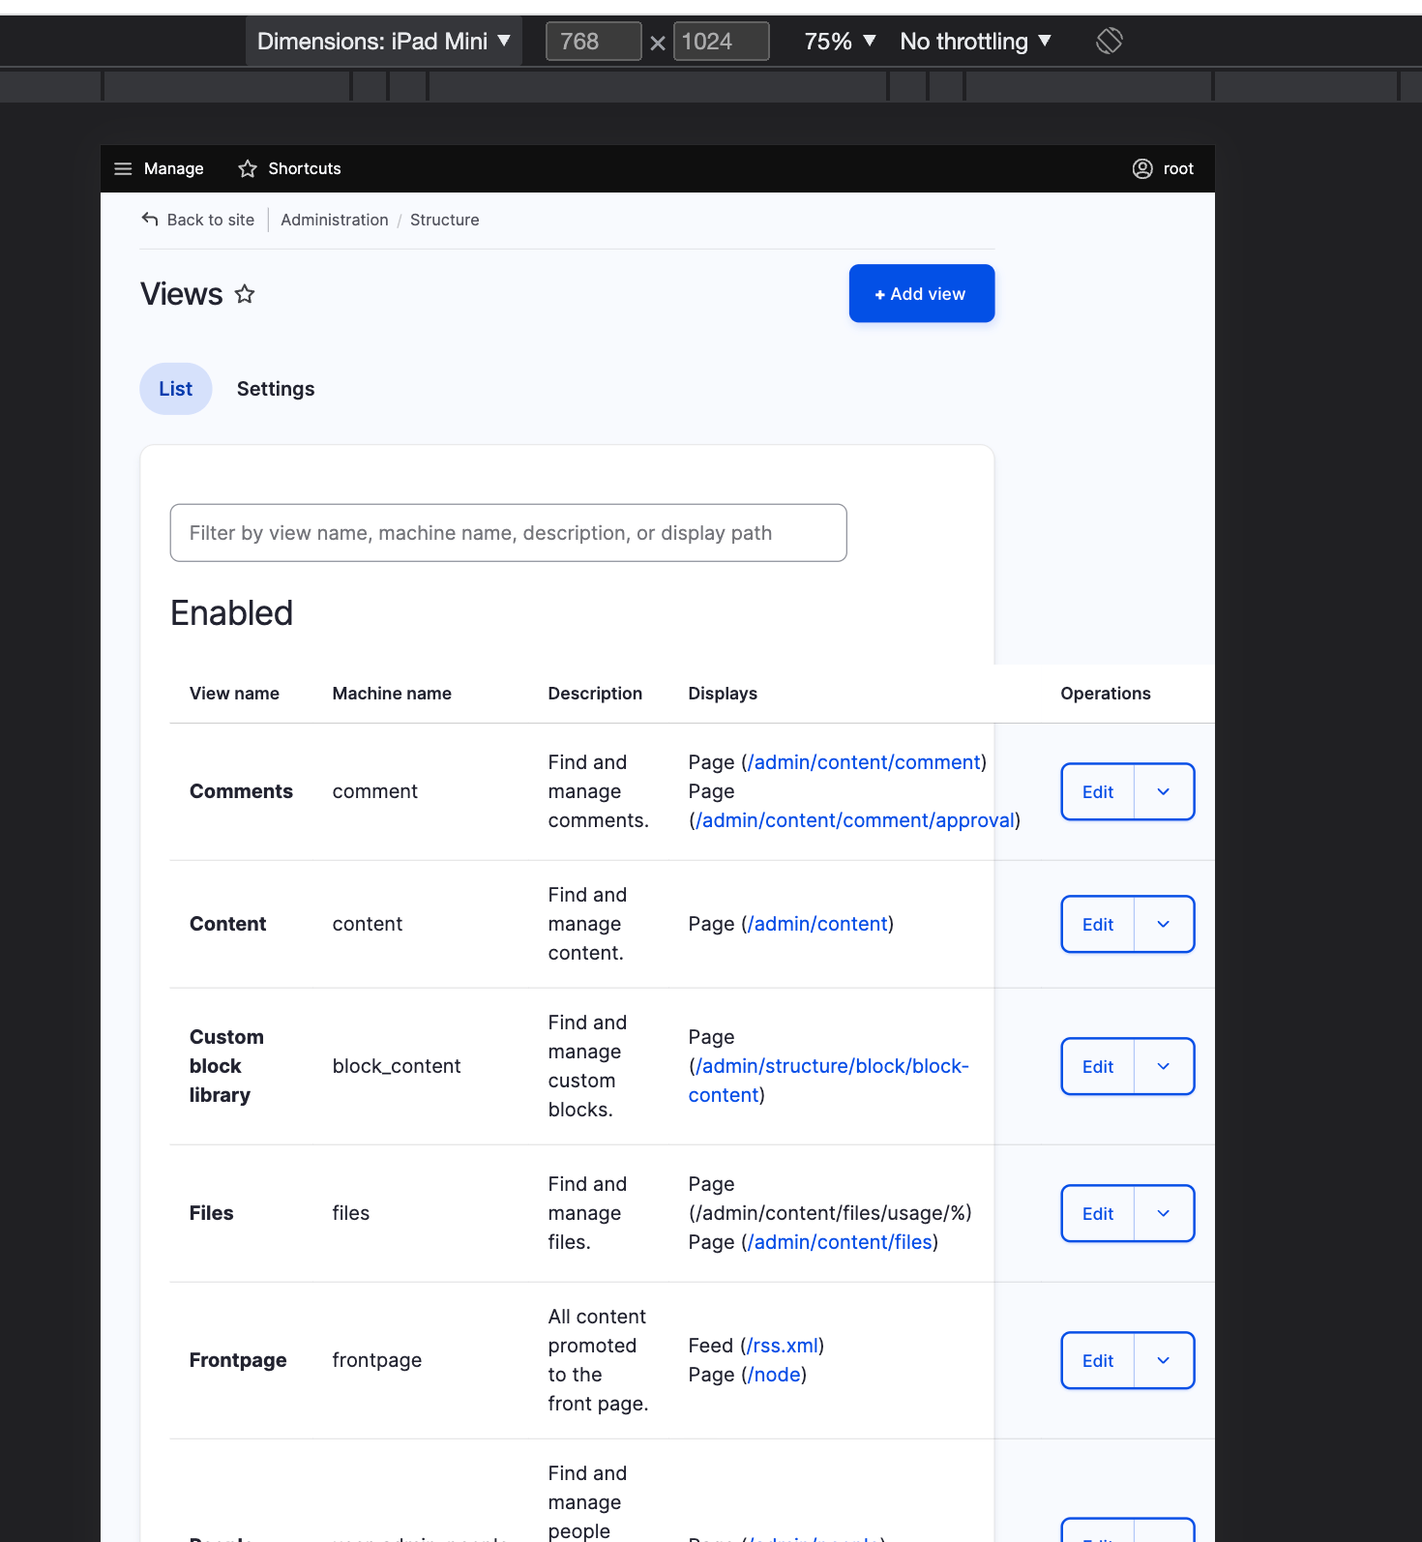
Task: Click the root user account icon
Action: (x=1142, y=168)
